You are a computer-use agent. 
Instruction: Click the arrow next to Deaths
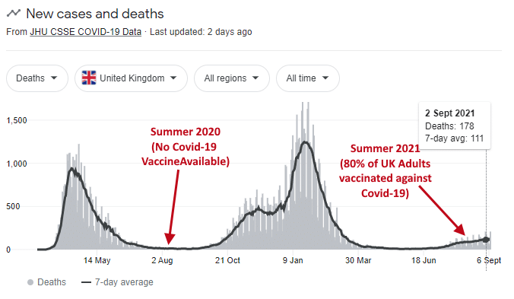pos(54,78)
